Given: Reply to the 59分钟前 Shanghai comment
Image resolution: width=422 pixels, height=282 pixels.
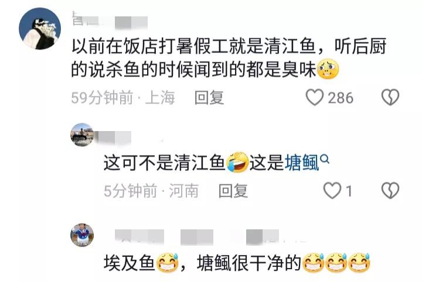Looking at the screenshot, I should [209, 98].
